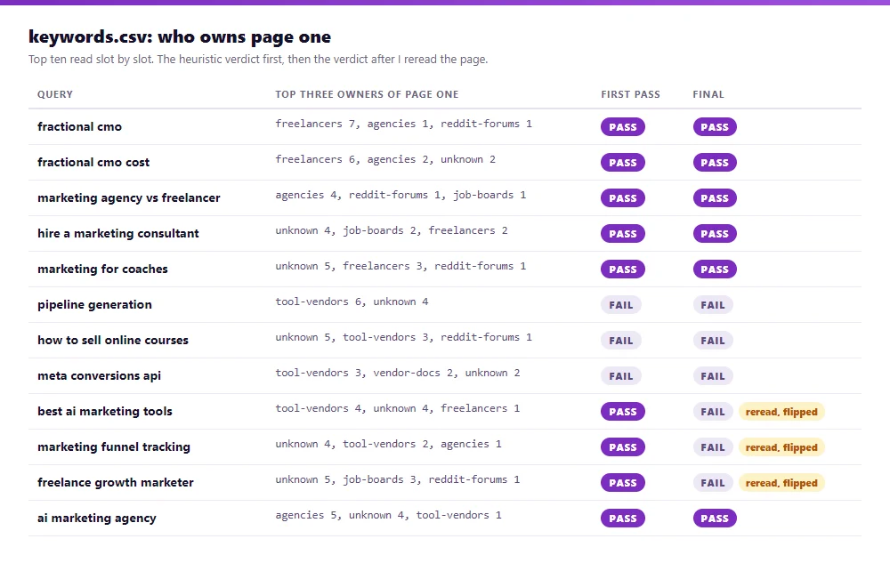Viewport: 890px width, 563px height.
Task: Click final FAIL badge for freelance growth marketer
Action: tap(713, 483)
